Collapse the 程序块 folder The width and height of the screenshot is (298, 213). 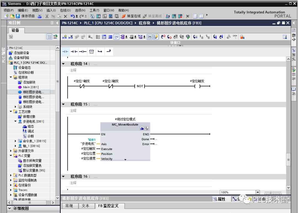point(11,77)
